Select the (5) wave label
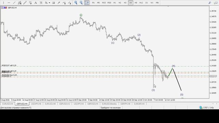The height and width of the screenshot is (123, 219). tap(182, 95)
